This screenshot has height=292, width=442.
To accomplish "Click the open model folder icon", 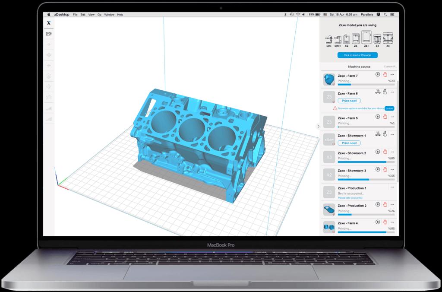I will tap(49, 34).
